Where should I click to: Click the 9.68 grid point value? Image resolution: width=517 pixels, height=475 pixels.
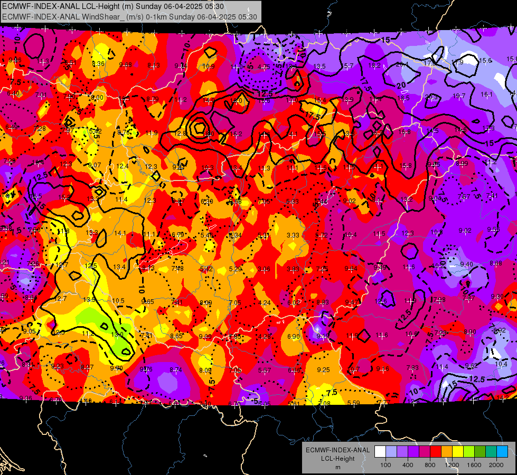126,64
